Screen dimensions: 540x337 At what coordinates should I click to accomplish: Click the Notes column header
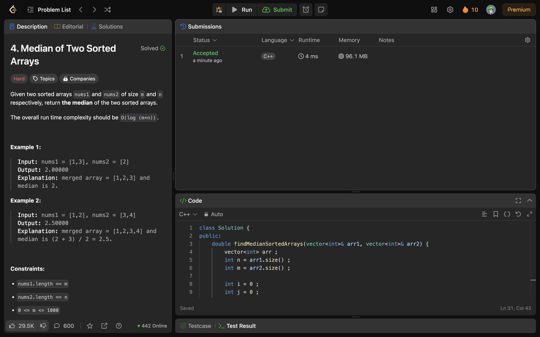tap(387, 40)
